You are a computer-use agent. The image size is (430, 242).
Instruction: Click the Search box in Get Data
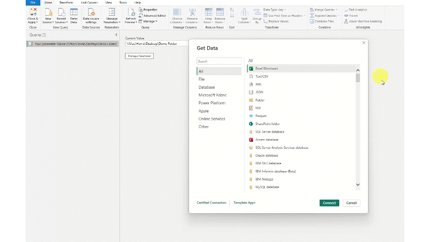219,62
